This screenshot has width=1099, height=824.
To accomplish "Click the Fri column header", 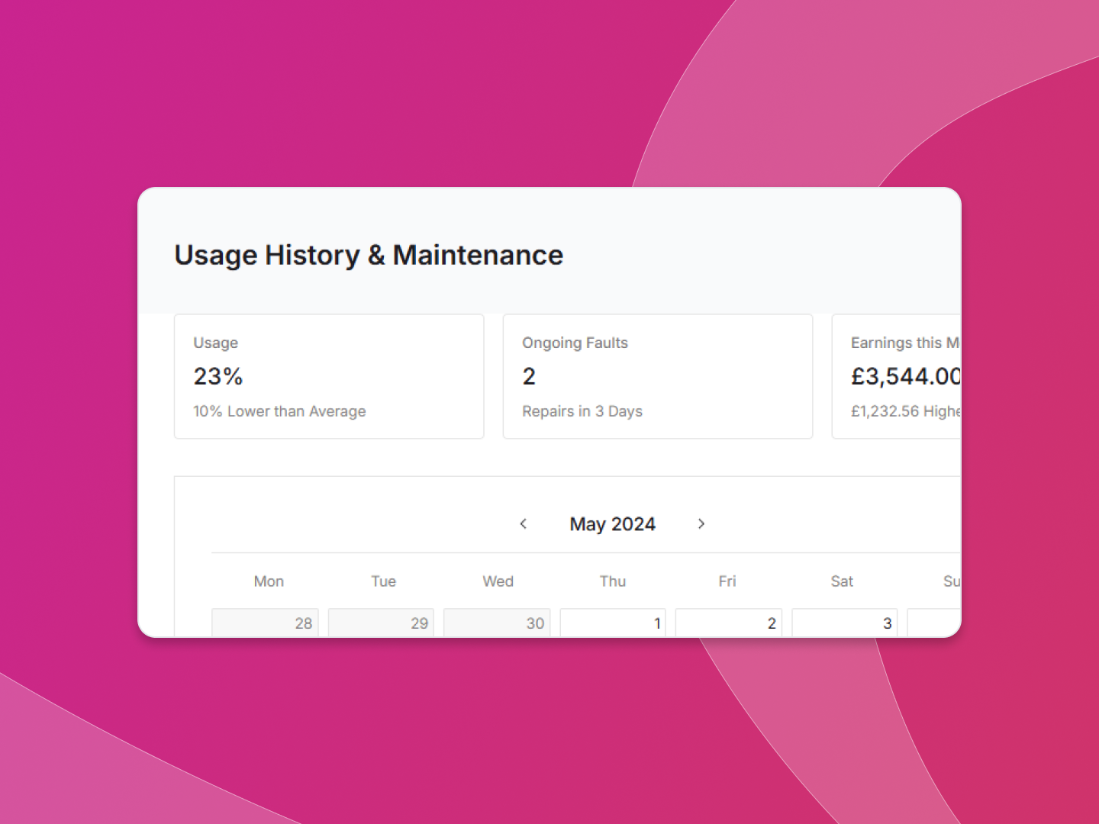I will click(x=727, y=581).
